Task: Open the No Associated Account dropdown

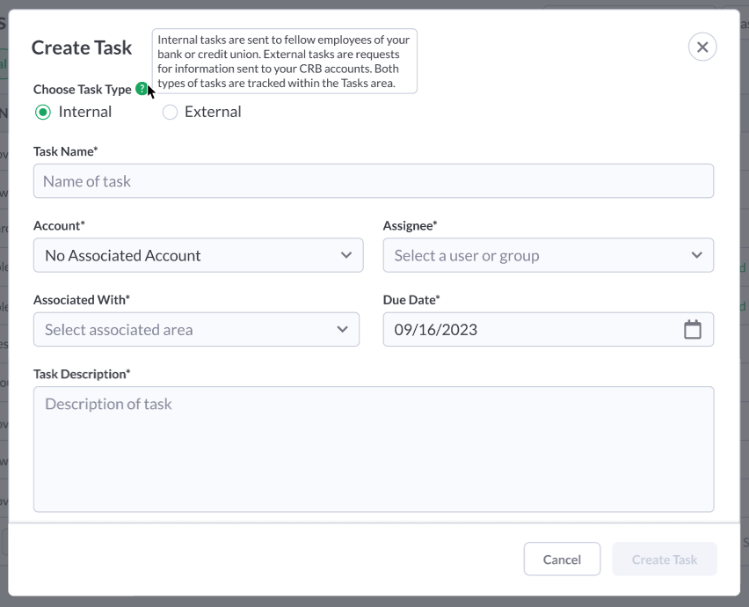Action: coord(198,255)
